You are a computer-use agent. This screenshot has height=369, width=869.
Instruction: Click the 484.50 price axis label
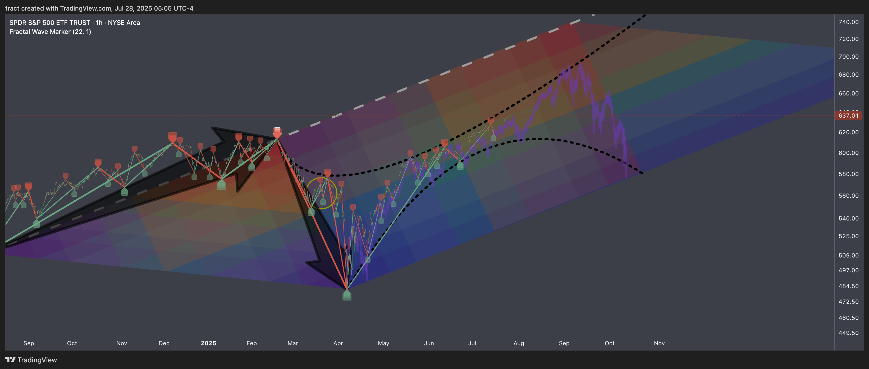[848, 286]
